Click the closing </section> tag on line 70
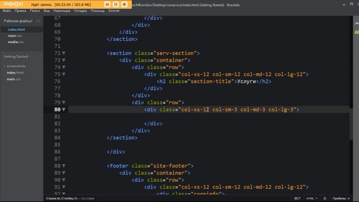 [122, 39]
